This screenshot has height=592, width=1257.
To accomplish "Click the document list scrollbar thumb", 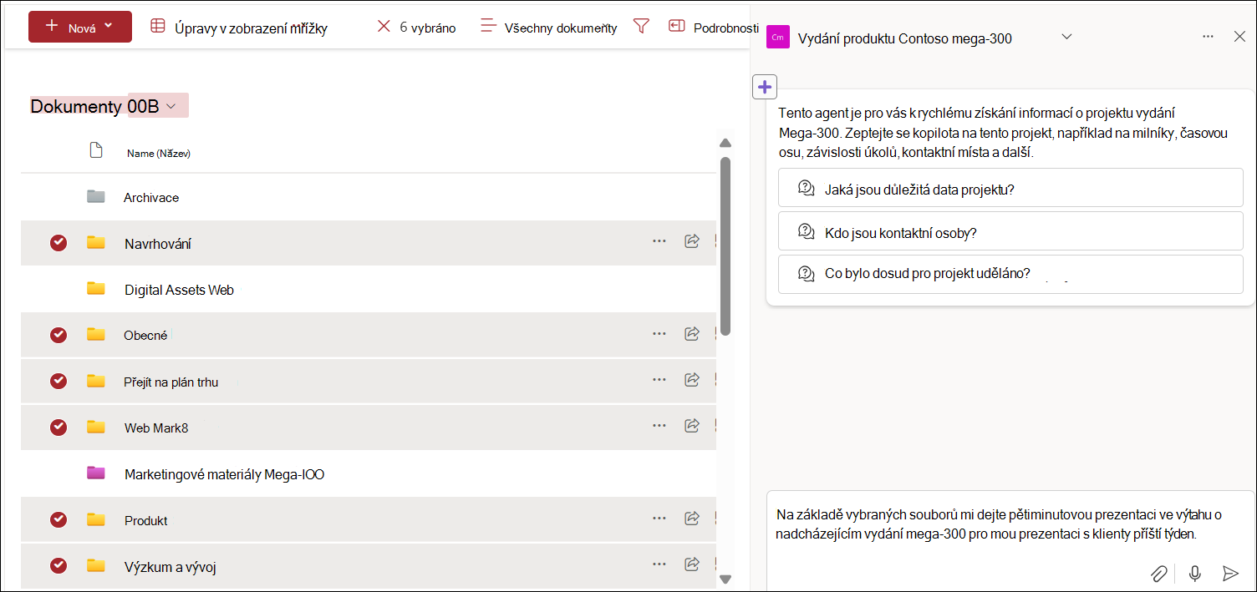I will (725, 246).
